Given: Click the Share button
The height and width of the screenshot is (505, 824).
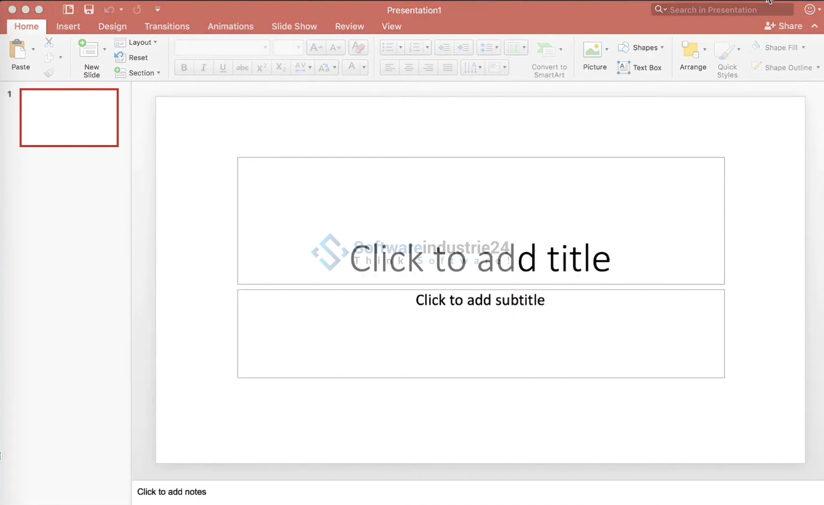Looking at the screenshot, I should [783, 26].
